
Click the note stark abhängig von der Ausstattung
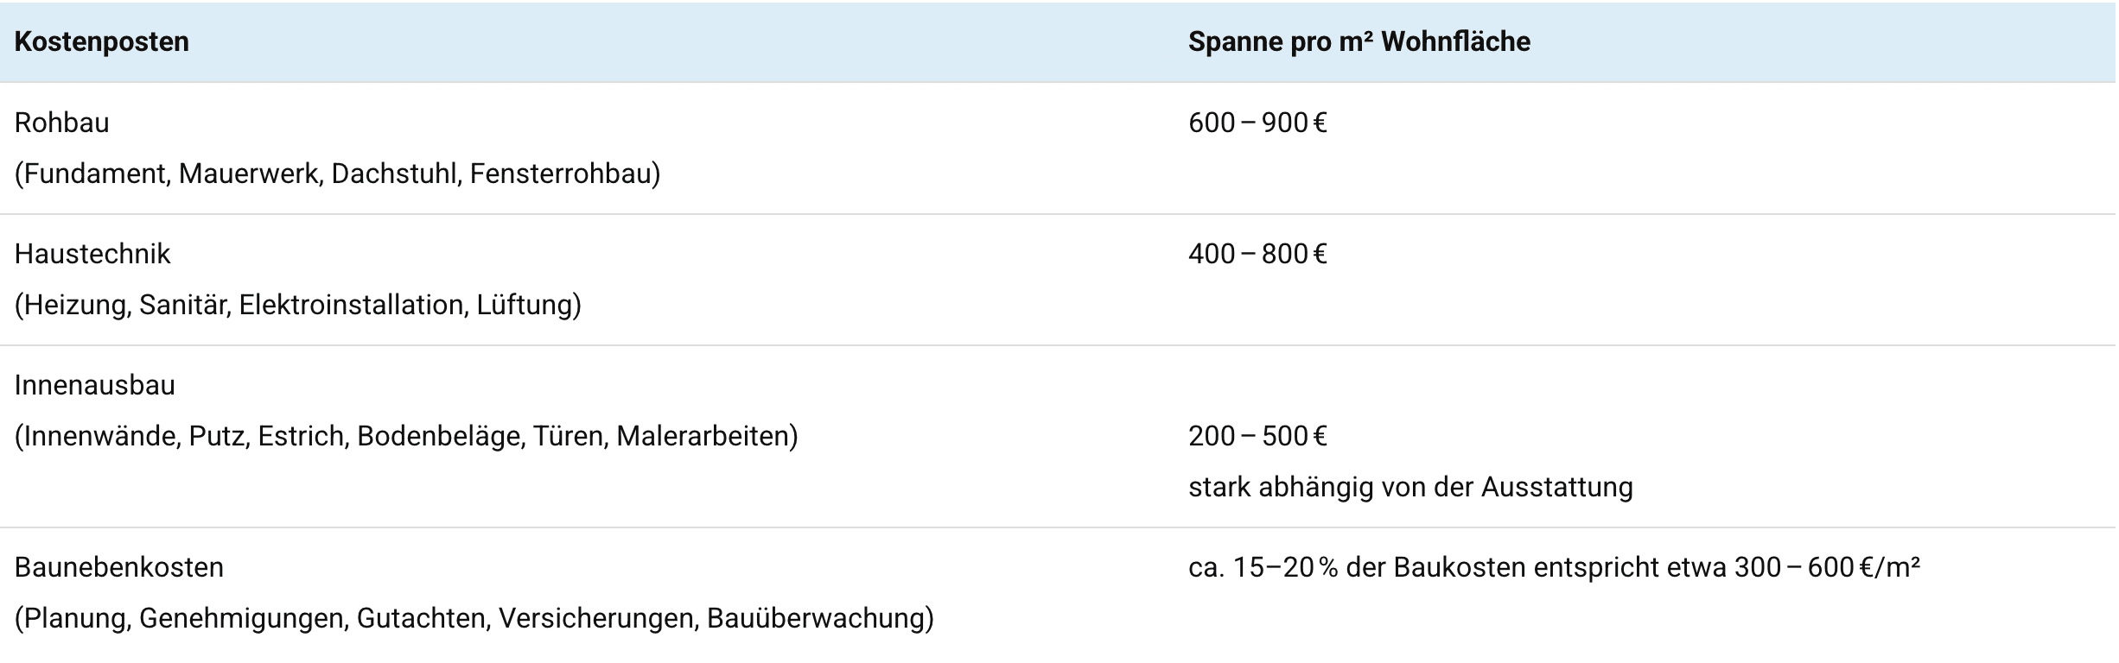click(1410, 488)
